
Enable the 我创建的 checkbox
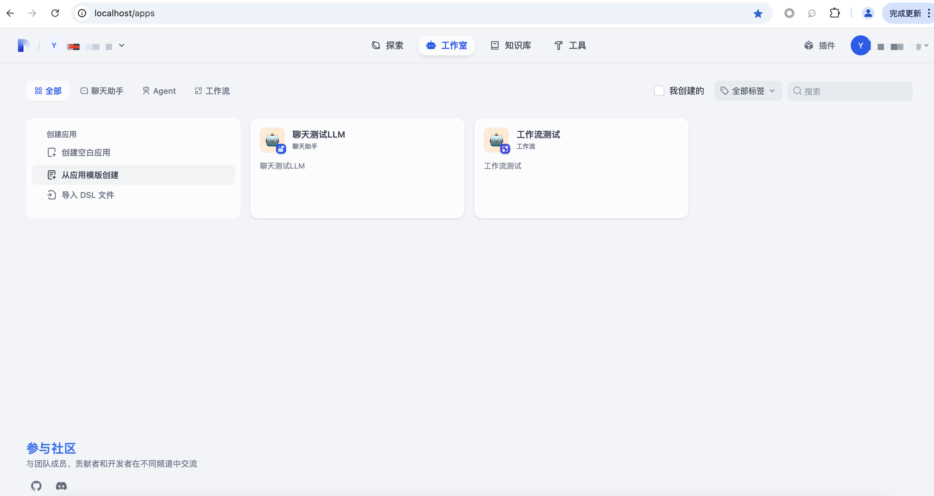point(659,91)
